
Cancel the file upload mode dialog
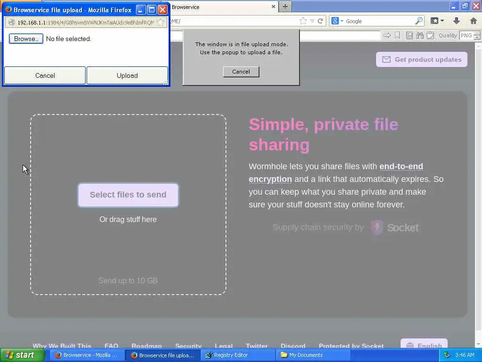click(x=241, y=72)
